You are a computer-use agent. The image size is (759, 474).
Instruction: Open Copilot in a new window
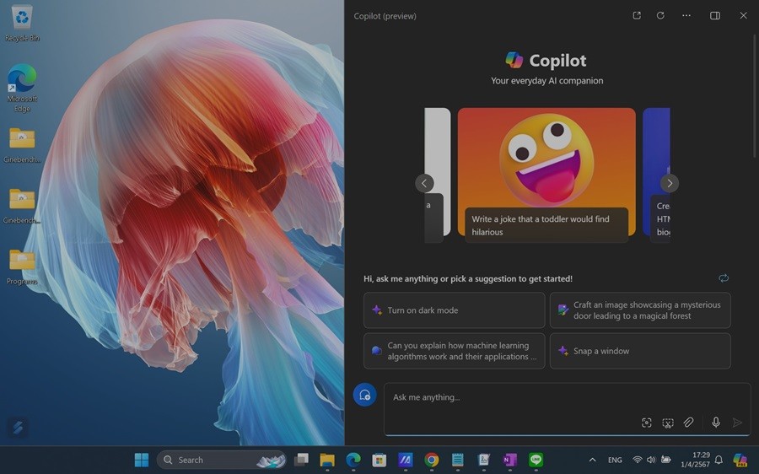point(637,15)
